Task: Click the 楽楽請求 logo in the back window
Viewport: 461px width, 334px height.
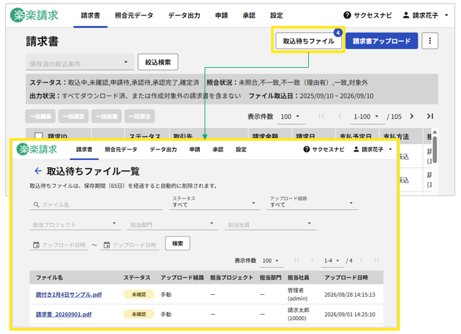Action: 34,15
